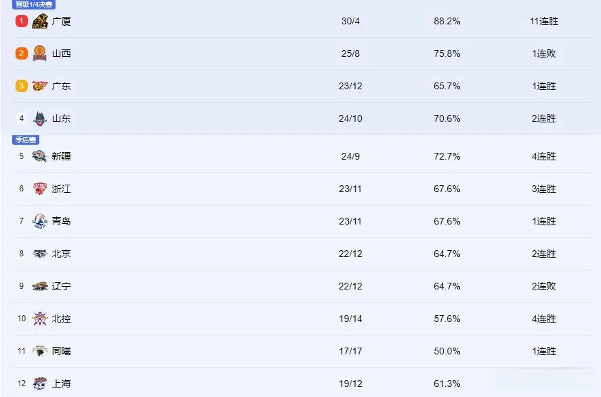The height and width of the screenshot is (397, 601).
Task: Click the 山西 team logo icon
Action: click(40, 53)
